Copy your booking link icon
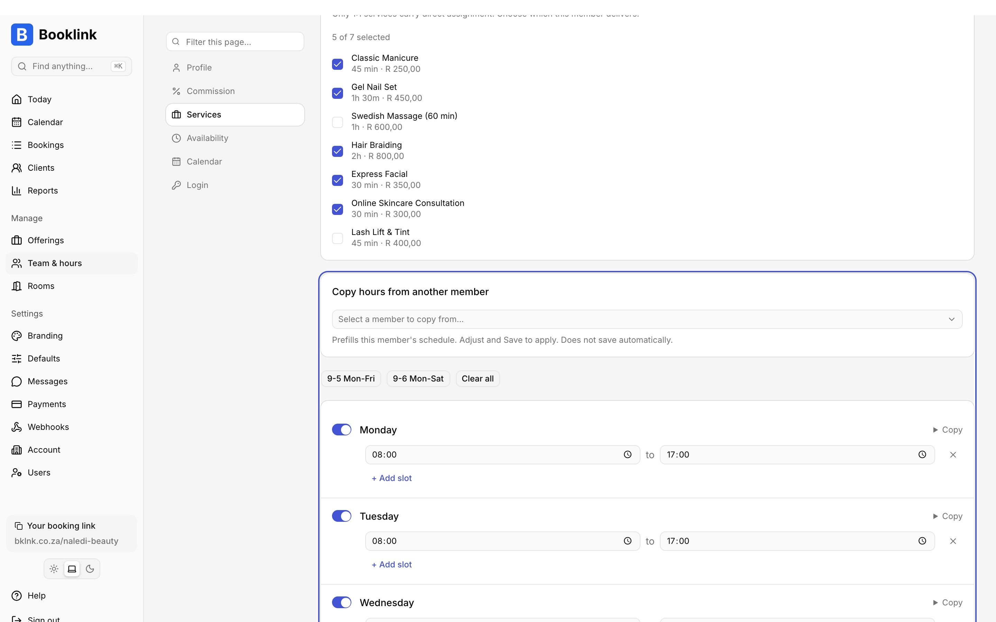The image size is (996, 622). (19, 526)
